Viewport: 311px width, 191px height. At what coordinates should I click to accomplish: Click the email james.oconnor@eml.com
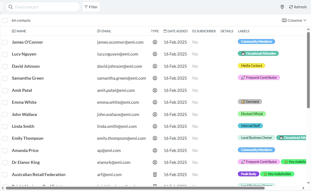(120, 42)
